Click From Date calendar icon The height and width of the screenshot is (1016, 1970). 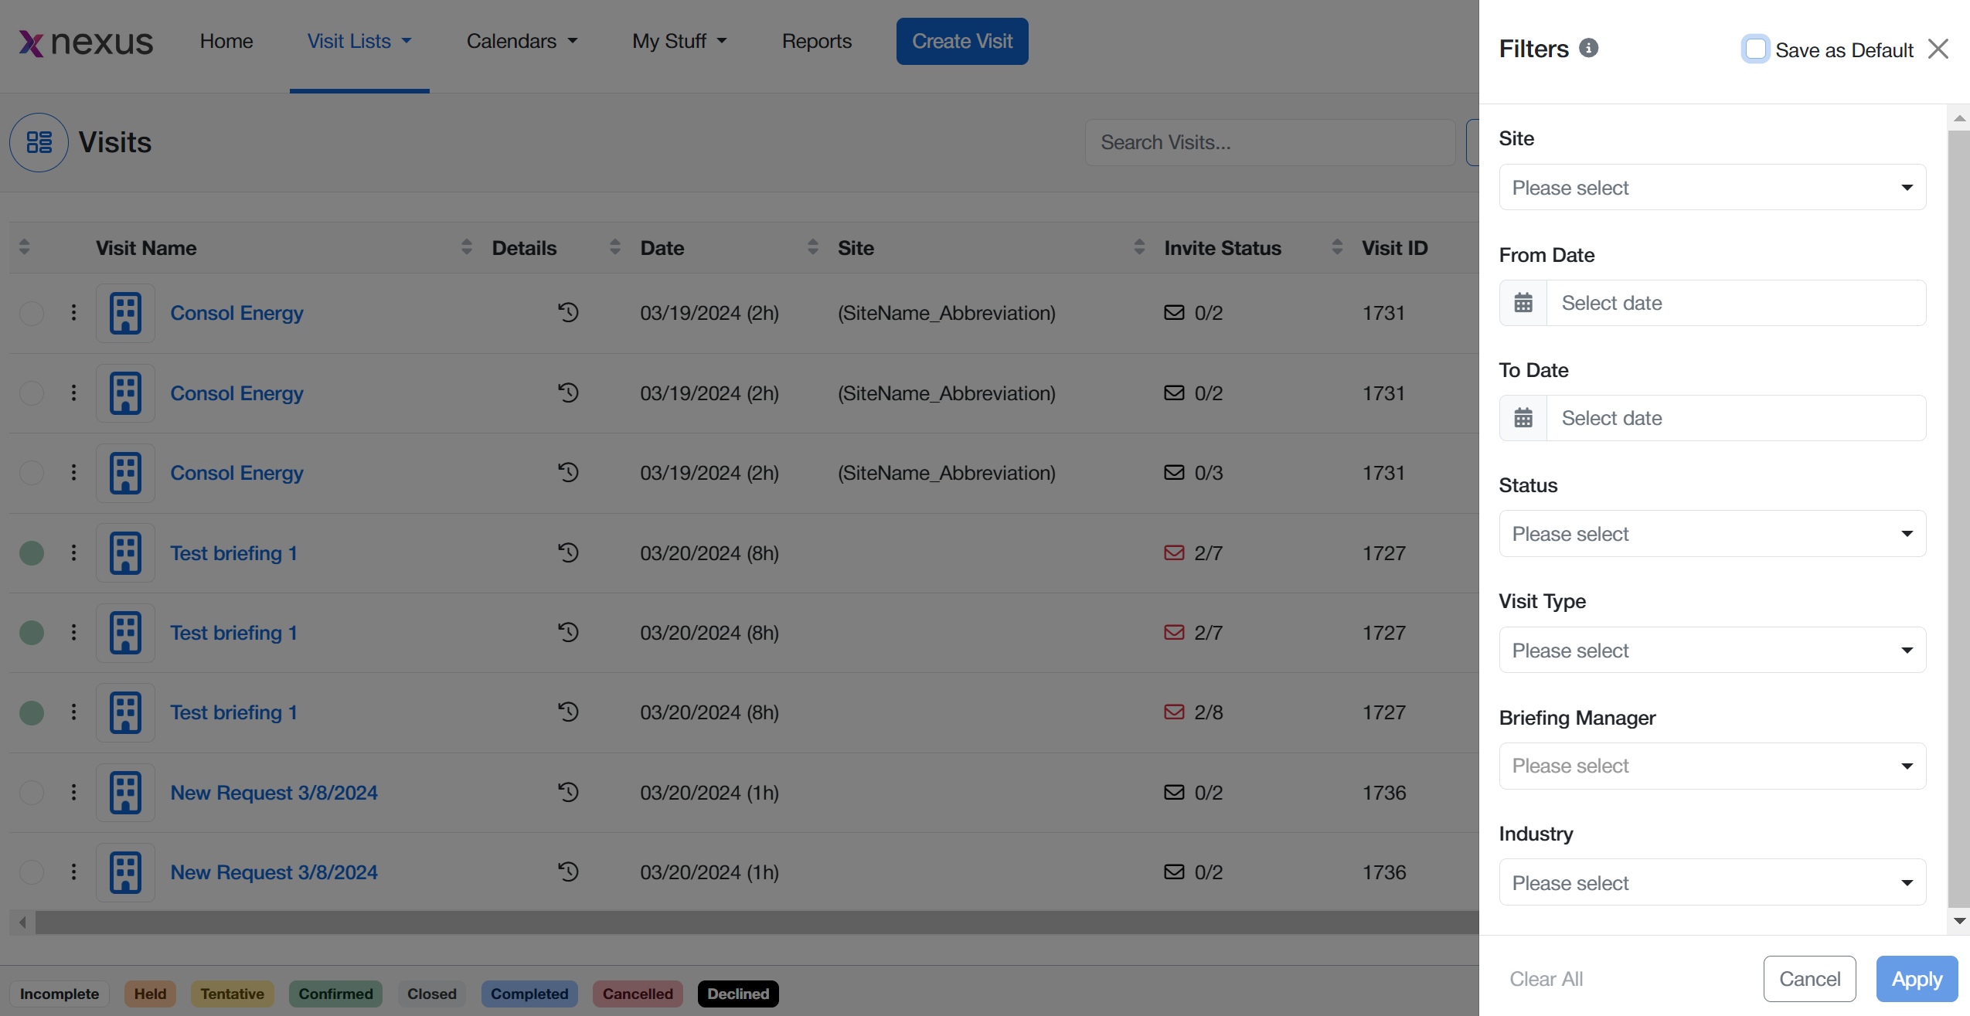(x=1523, y=303)
